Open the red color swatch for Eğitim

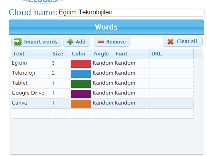[81, 64]
